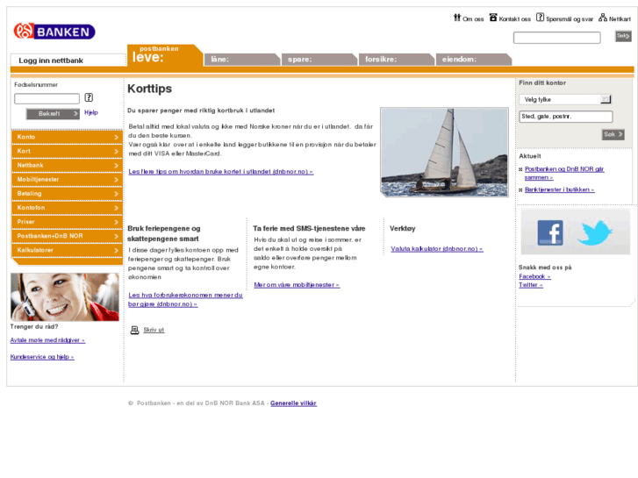Click the Logg inn nettbank heading
Viewport: 638px width, 478px height.
[51, 61]
